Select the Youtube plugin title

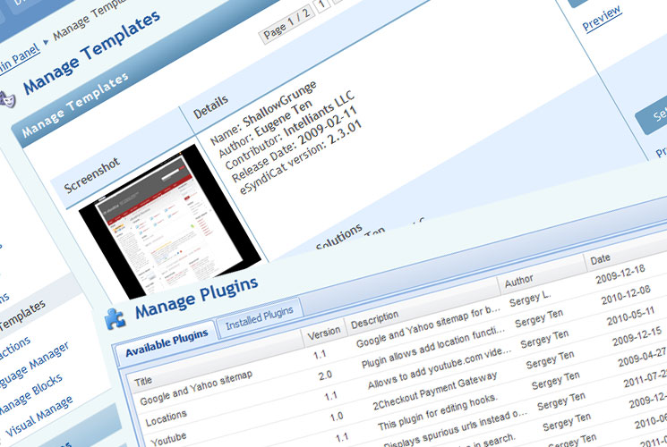(168, 439)
